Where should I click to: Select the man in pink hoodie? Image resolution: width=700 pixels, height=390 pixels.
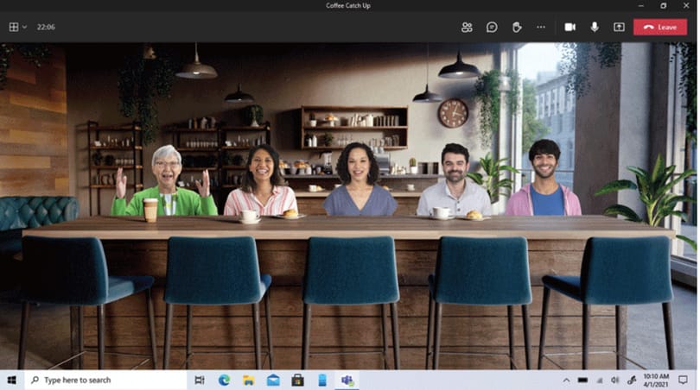click(x=544, y=178)
